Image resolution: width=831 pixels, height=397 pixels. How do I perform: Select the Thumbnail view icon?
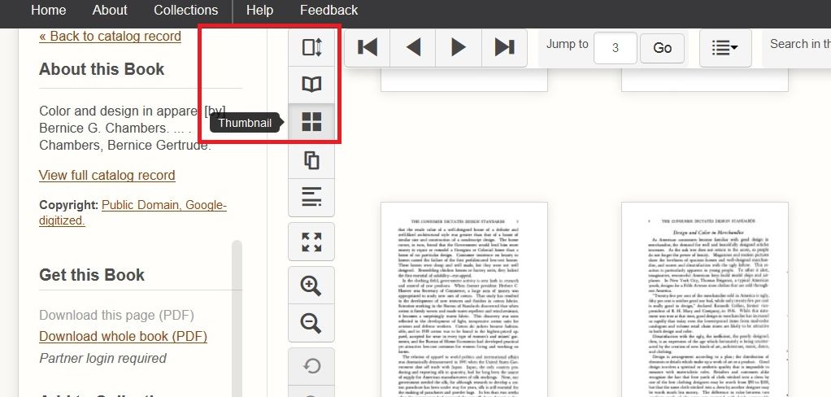(x=311, y=122)
